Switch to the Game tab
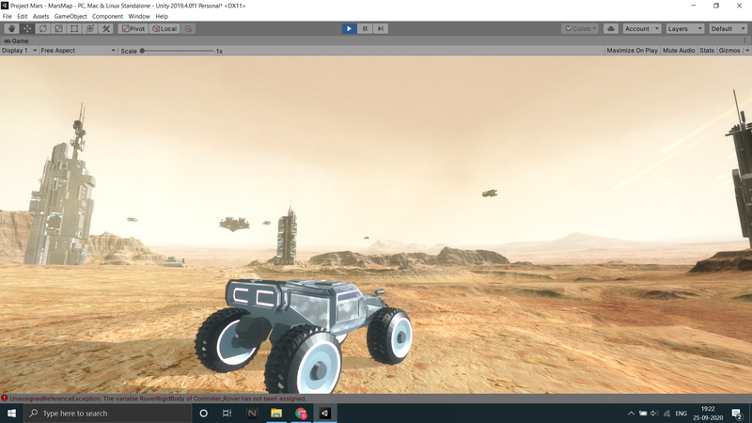This screenshot has height=423, width=752. (17, 40)
